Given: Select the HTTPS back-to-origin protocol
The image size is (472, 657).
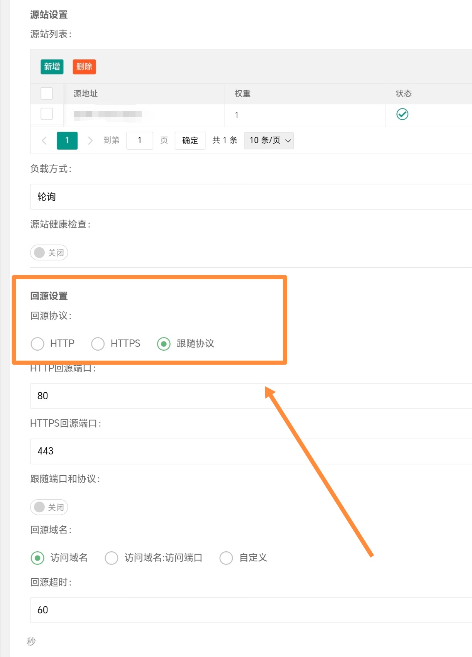Looking at the screenshot, I should coord(98,344).
